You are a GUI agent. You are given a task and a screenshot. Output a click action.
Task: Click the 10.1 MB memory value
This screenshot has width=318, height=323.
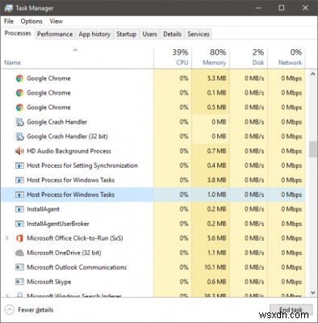(215, 267)
